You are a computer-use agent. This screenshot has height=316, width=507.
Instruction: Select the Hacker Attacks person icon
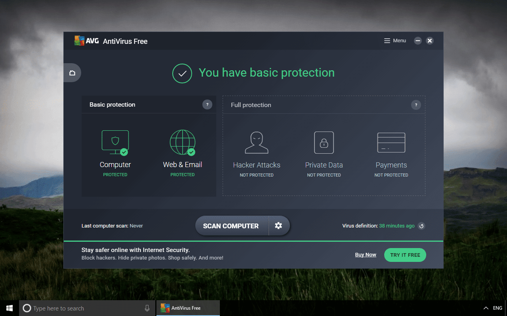257,143
